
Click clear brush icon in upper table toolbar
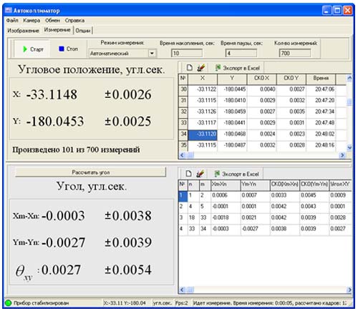[x=201, y=68]
